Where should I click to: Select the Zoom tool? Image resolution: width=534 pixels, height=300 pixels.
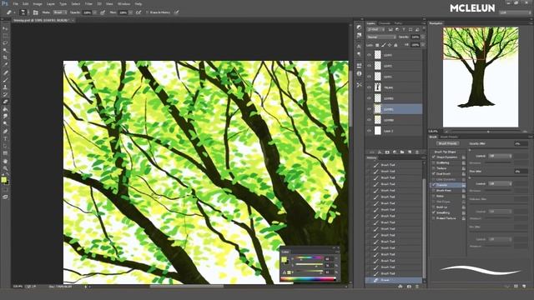pyautogui.click(x=5, y=168)
